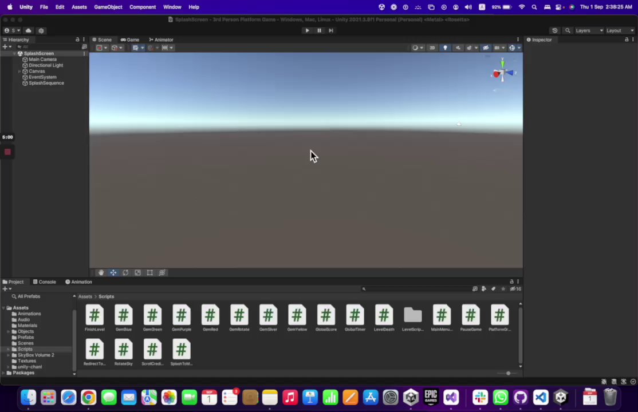Open the GameObject menu
The image size is (638, 412).
tap(108, 7)
